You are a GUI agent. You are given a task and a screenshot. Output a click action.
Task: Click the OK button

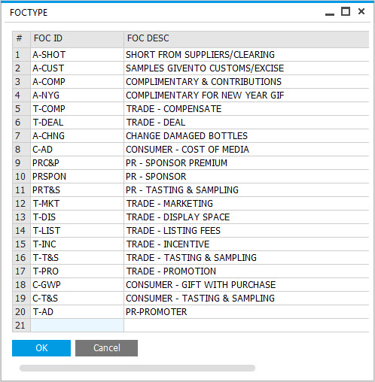pos(41,348)
